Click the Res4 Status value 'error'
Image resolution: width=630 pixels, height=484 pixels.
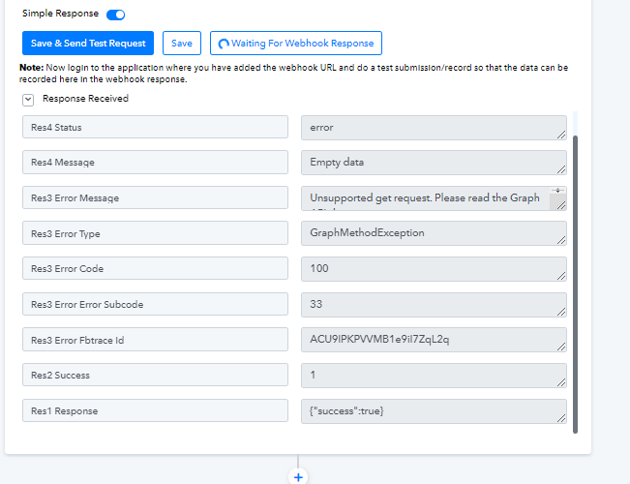pos(434,128)
